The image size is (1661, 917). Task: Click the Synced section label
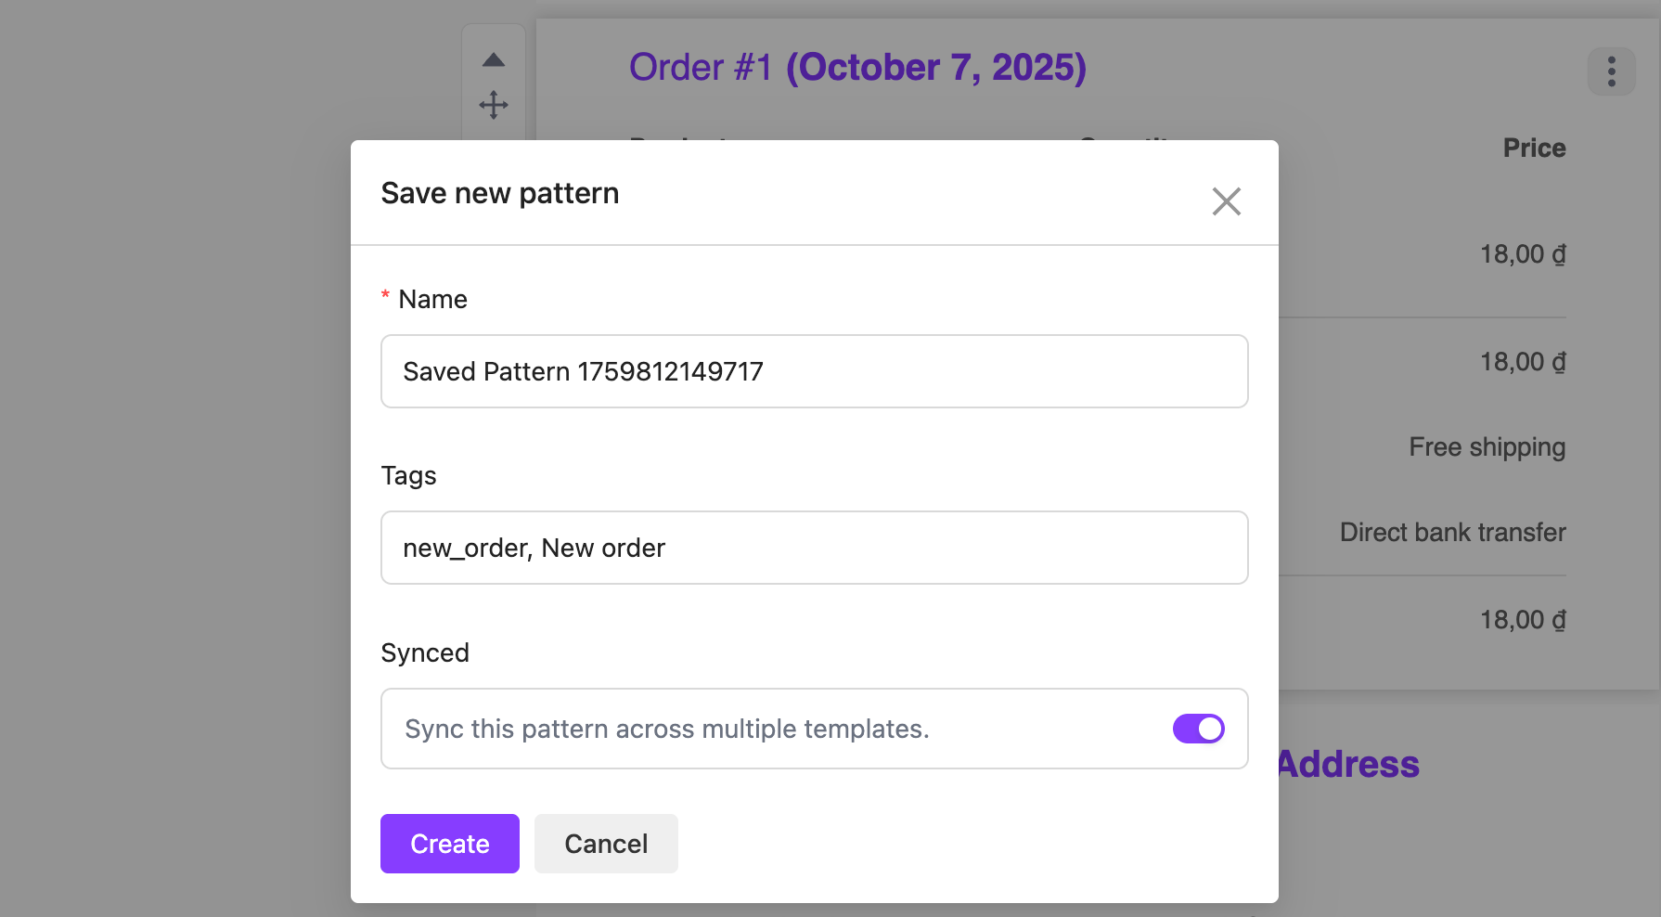click(x=425, y=653)
